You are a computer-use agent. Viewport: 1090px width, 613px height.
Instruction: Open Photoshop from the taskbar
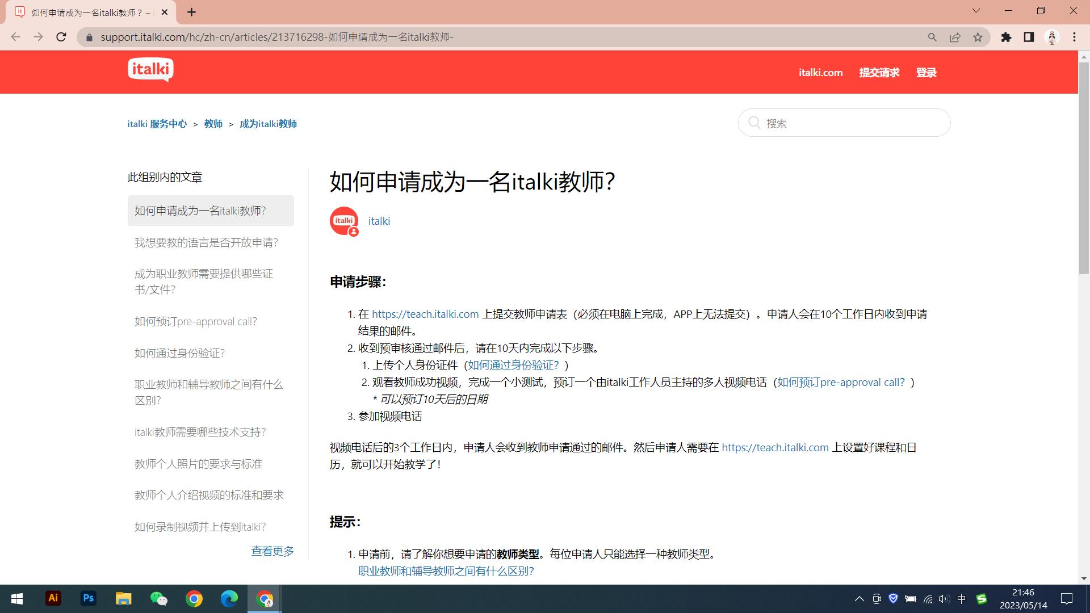(88, 598)
